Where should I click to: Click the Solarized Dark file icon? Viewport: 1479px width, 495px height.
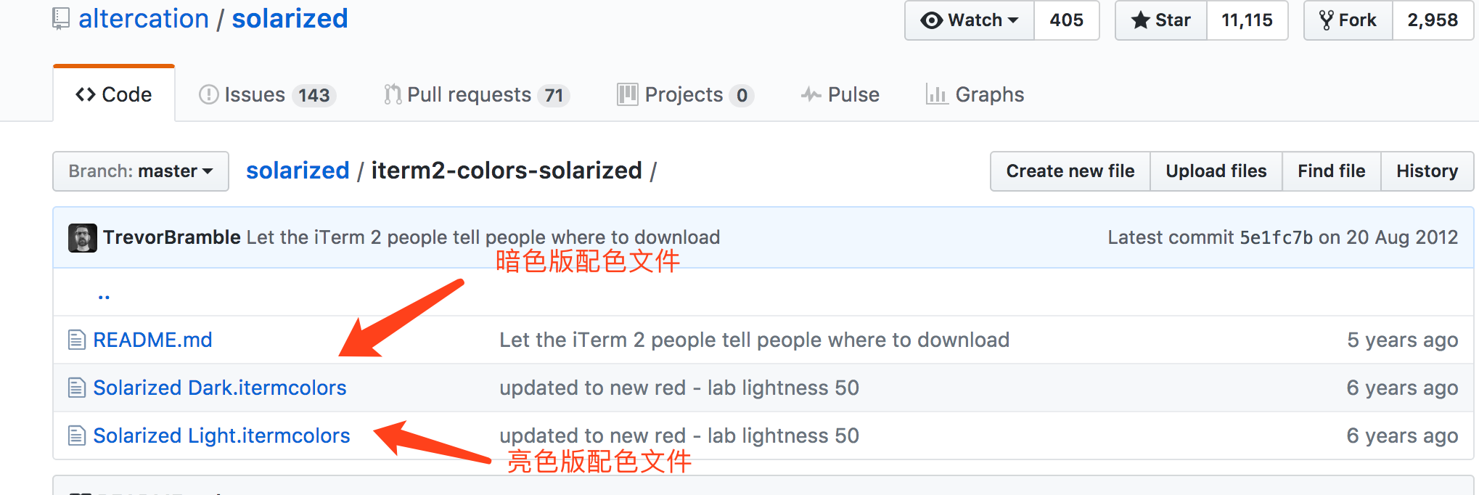pos(76,388)
